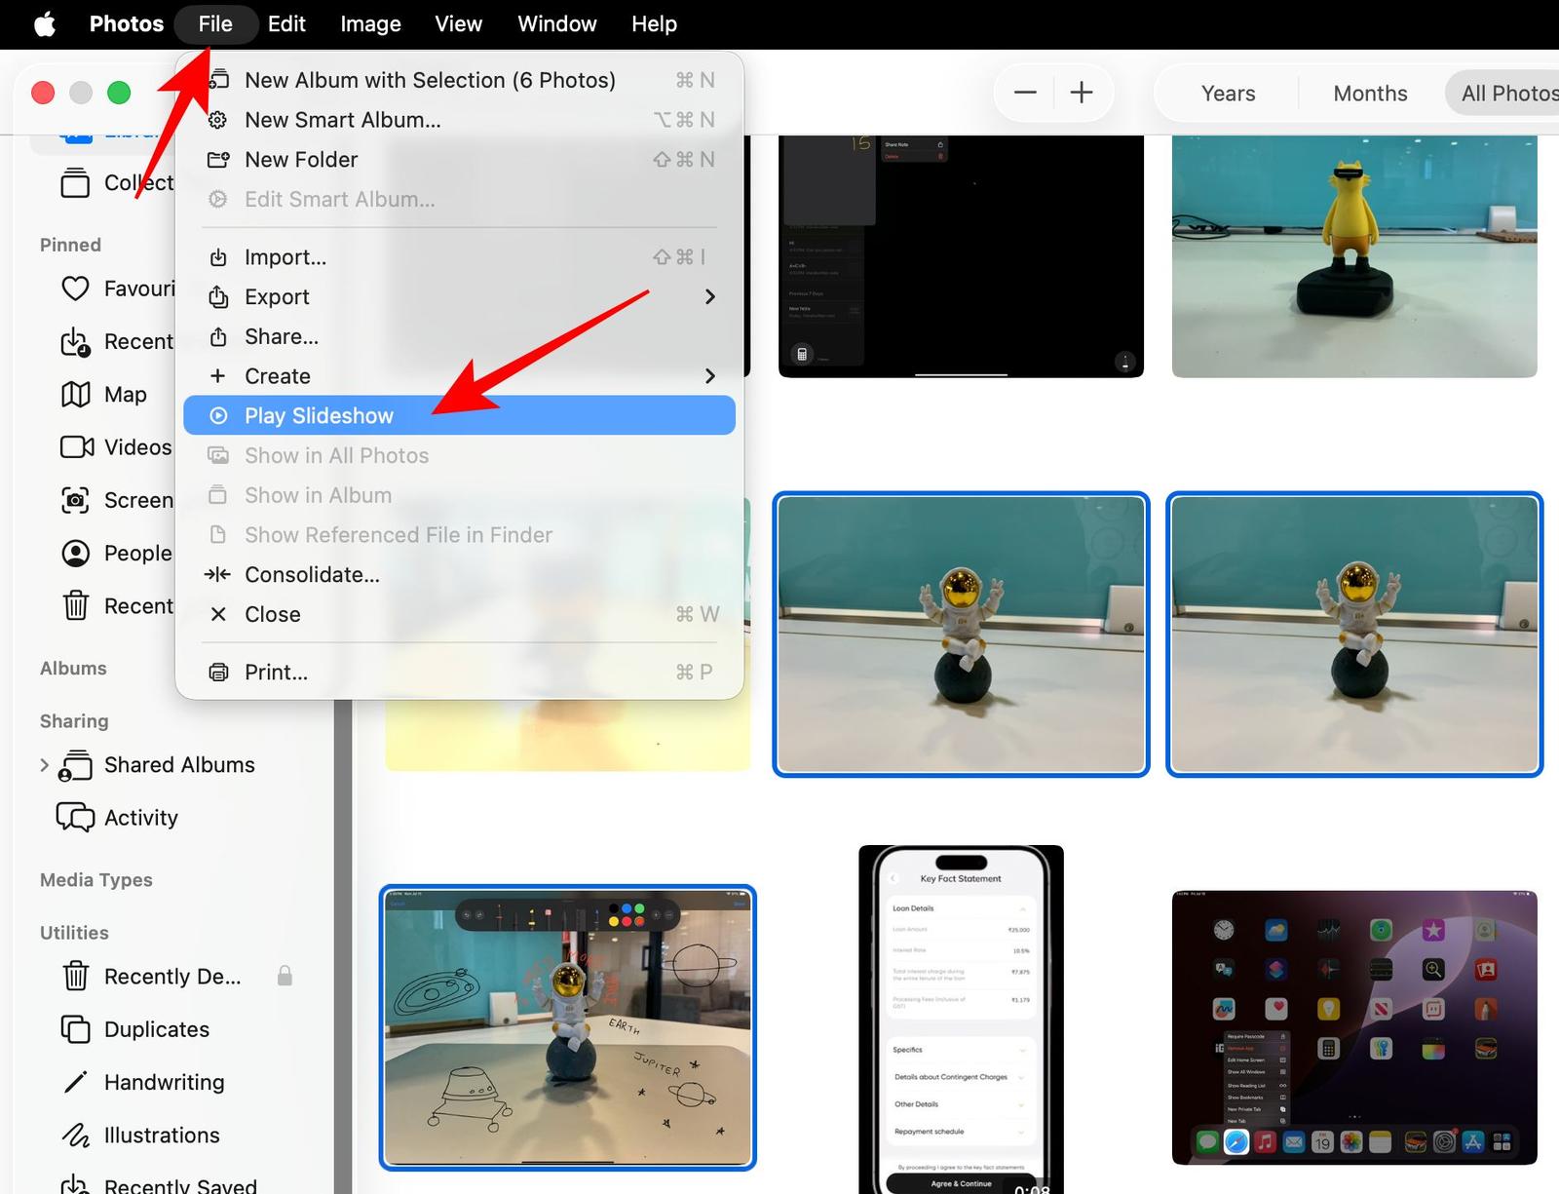Click the Play Slideshow play icon

[219, 416]
